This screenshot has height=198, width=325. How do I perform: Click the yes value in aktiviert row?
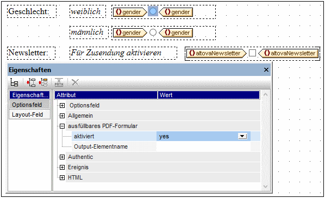(164, 137)
